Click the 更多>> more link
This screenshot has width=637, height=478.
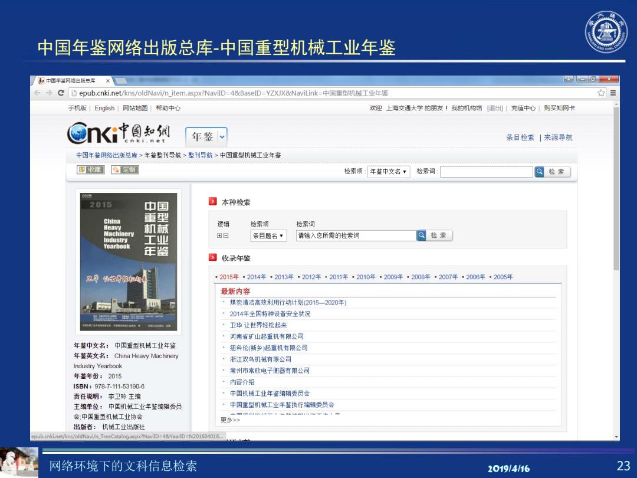click(x=231, y=420)
